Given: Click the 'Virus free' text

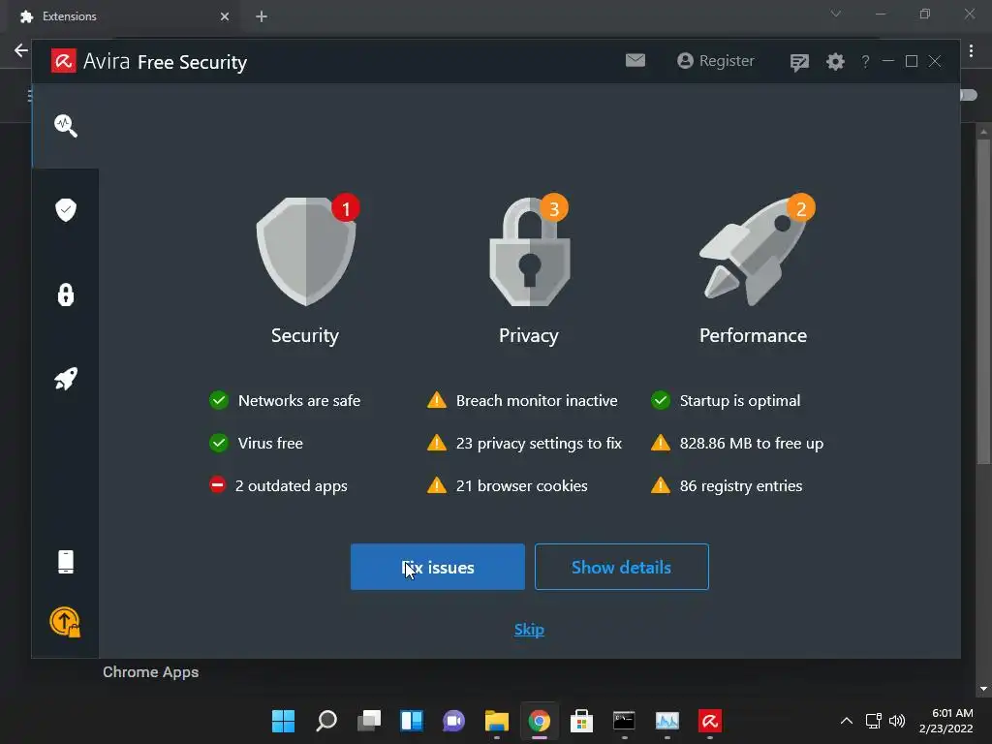Looking at the screenshot, I should tap(270, 443).
